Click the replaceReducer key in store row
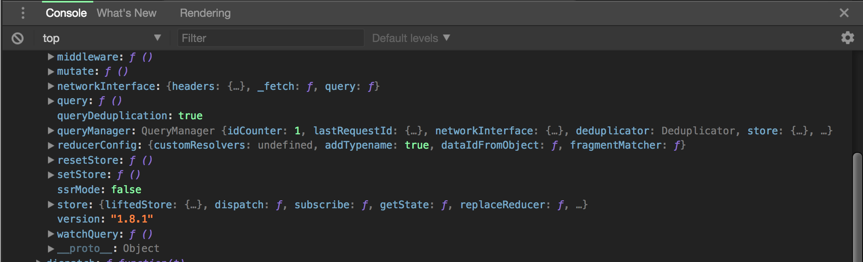Screen dimensions: 863x262 503,204
